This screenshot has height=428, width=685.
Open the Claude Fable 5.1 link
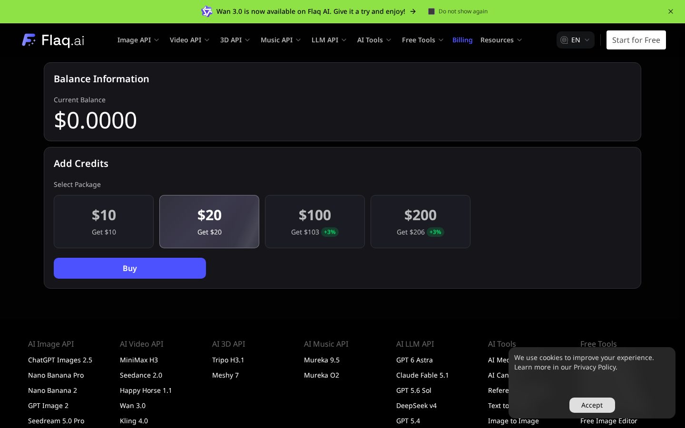point(422,375)
